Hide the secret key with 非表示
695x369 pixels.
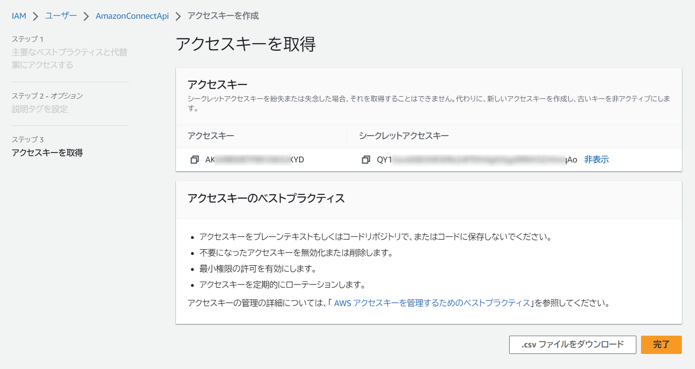pyautogui.click(x=596, y=160)
